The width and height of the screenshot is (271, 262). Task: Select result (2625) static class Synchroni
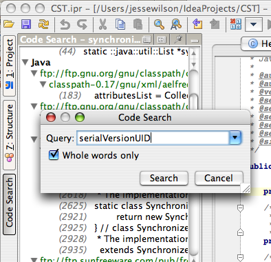click(x=123, y=205)
